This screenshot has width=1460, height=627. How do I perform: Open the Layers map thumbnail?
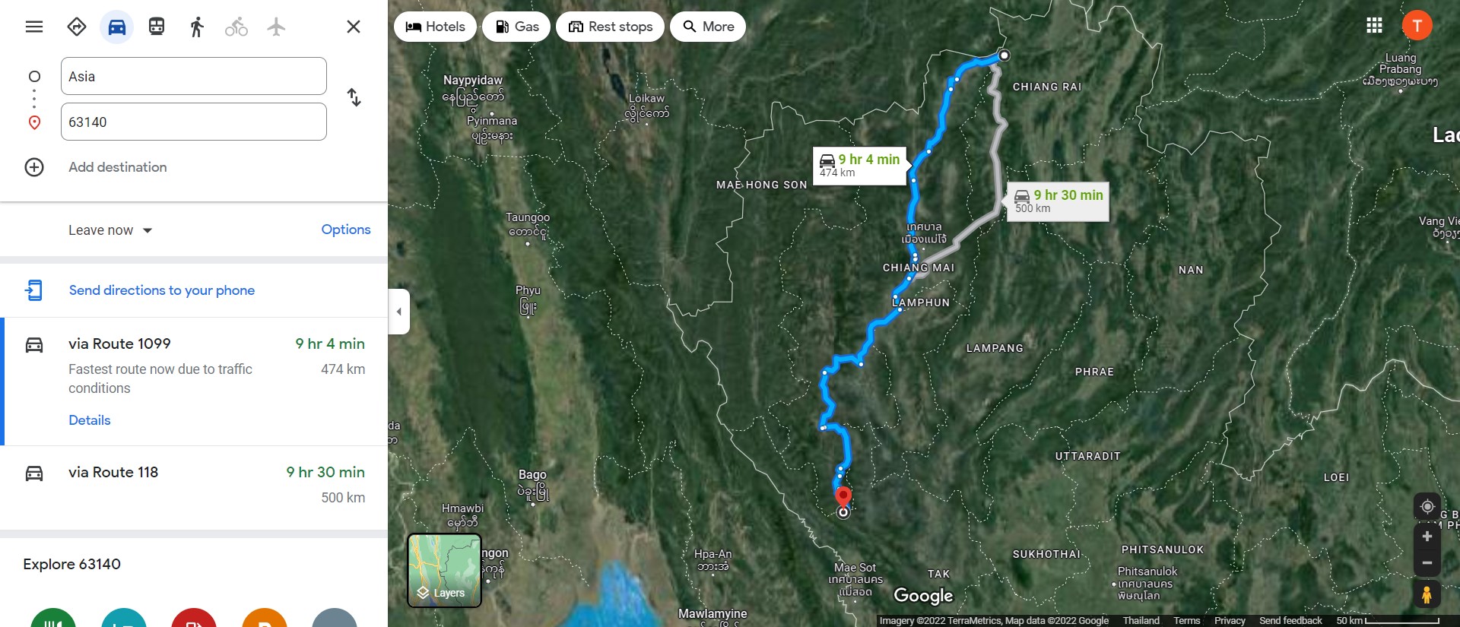click(445, 571)
